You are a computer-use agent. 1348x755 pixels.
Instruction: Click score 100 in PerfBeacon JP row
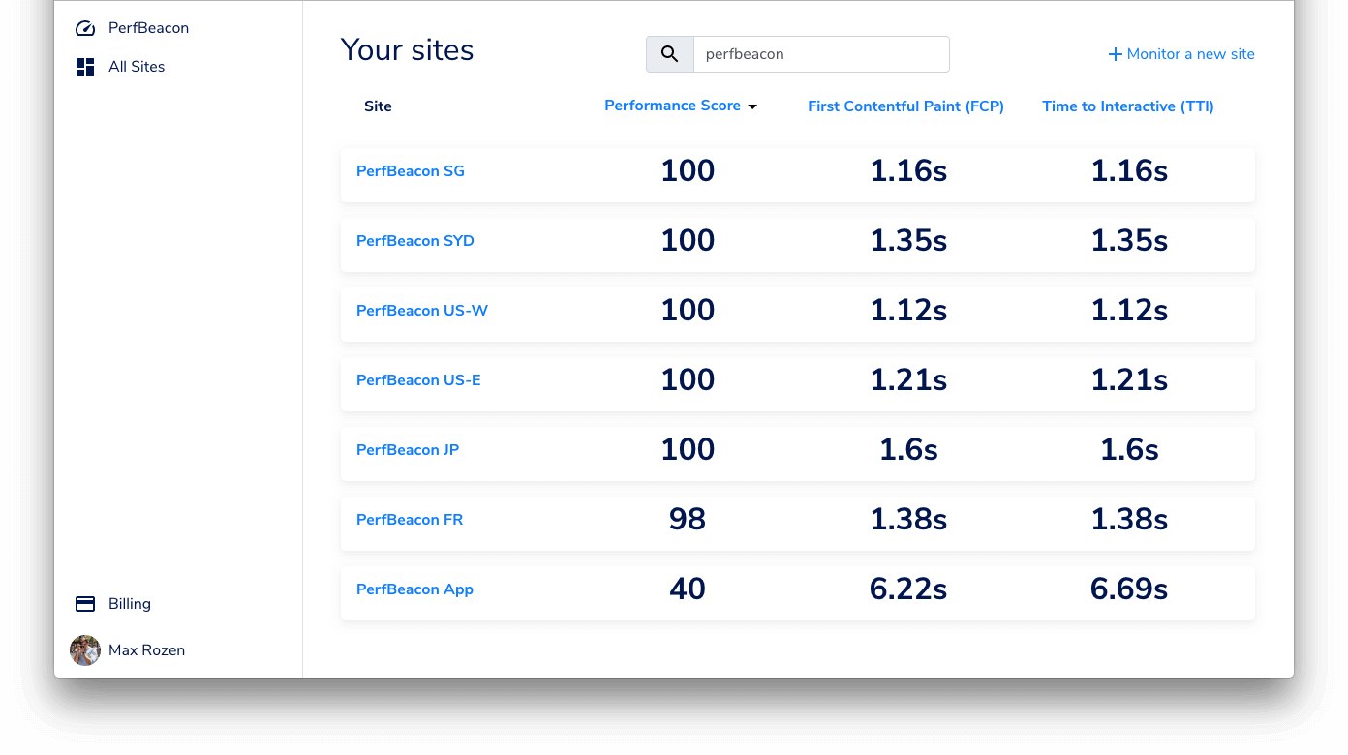click(x=688, y=449)
